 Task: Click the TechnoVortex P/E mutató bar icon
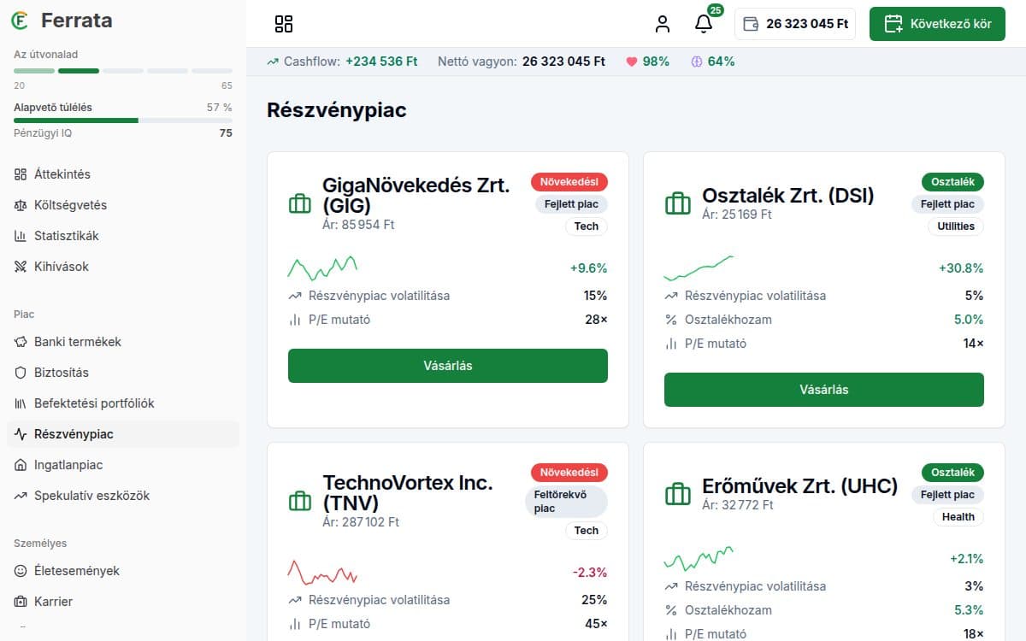pos(295,624)
